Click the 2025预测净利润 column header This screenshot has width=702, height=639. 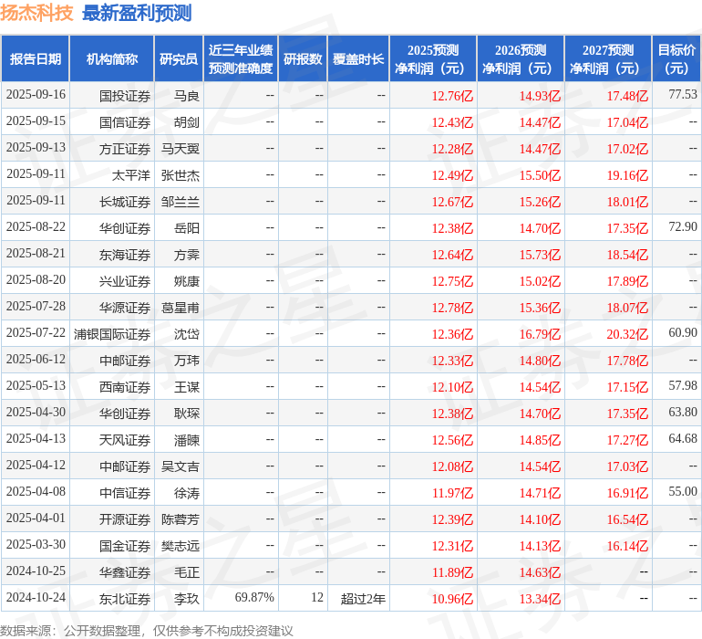click(433, 59)
